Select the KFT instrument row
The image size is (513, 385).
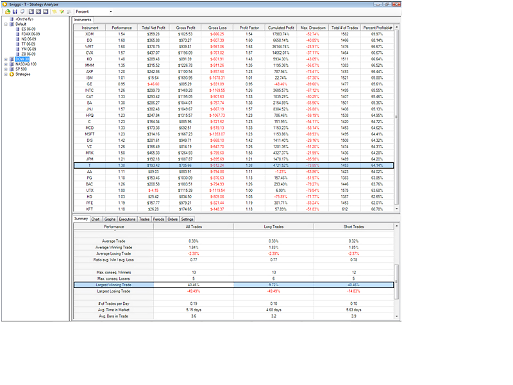pos(234,209)
